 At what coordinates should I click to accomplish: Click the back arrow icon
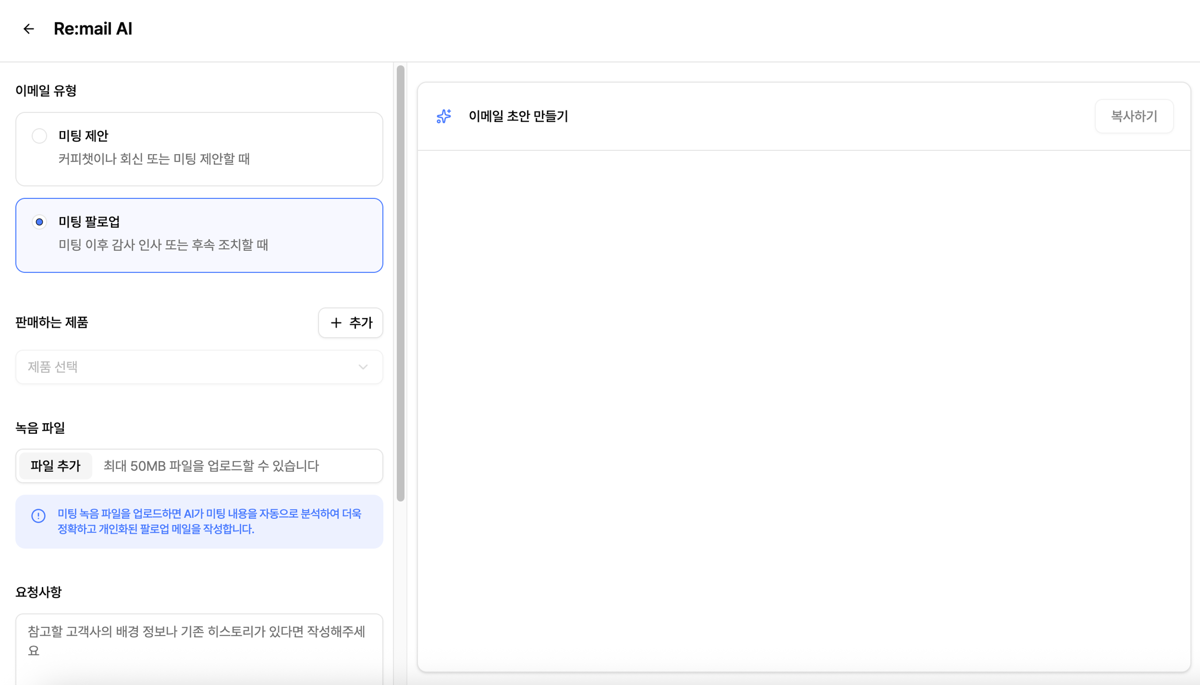(x=29, y=29)
